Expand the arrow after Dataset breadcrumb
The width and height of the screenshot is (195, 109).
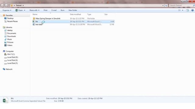click(23, 5)
